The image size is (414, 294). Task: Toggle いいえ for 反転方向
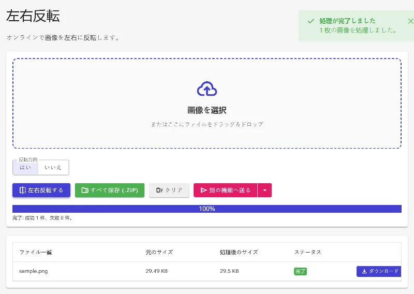(x=53, y=168)
